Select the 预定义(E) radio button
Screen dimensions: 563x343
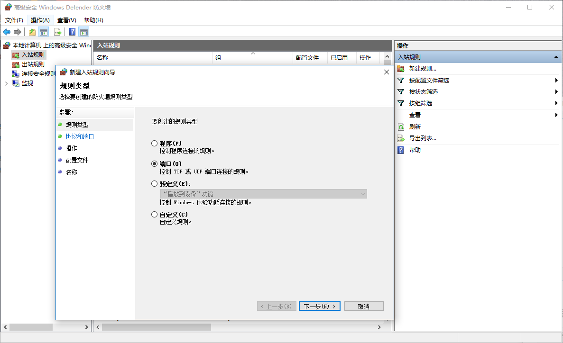coord(155,184)
